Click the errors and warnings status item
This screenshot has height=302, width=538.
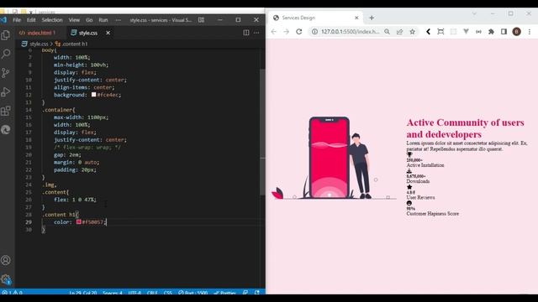coord(13,293)
